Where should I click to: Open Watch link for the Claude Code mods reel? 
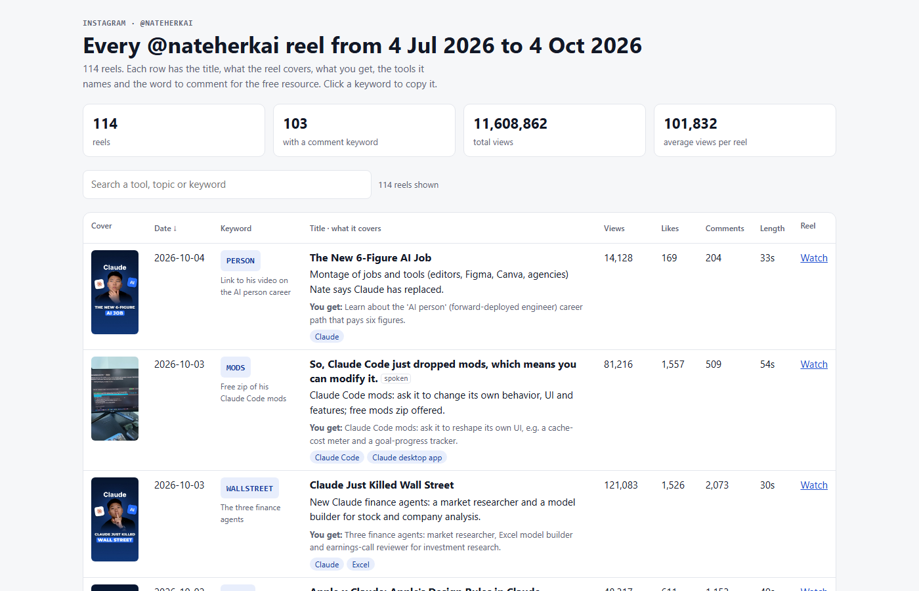tap(814, 364)
